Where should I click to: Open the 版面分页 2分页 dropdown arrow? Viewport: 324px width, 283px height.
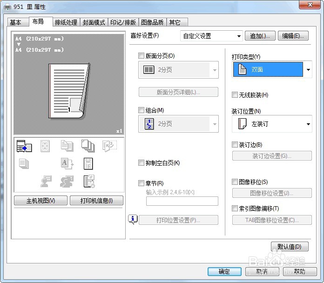[x=215, y=70]
